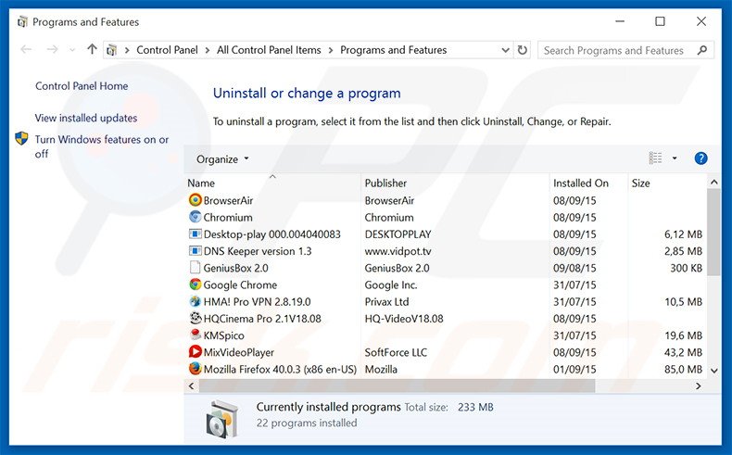This screenshot has height=455, width=732.
Task: Select the MixVideoPlayer entry
Action: click(239, 352)
